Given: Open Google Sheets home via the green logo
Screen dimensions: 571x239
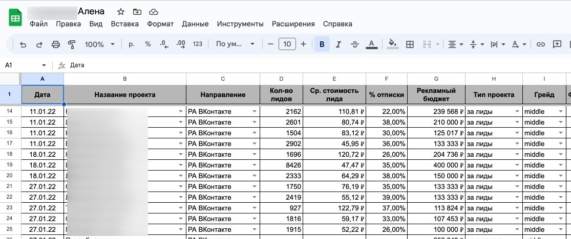Looking at the screenshot, I should pos(15,18).
